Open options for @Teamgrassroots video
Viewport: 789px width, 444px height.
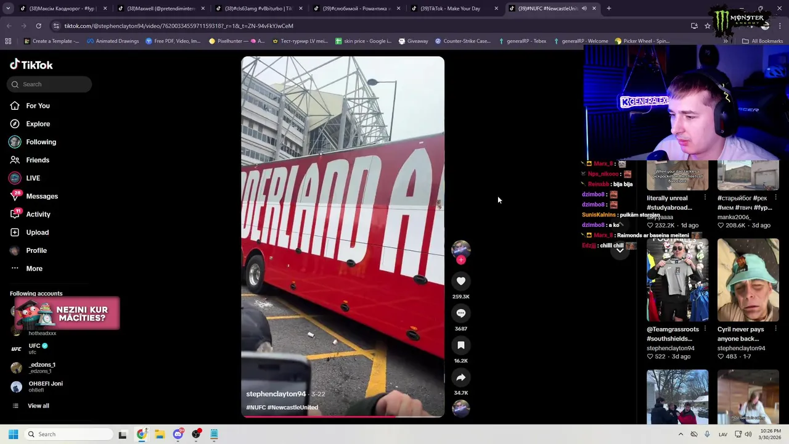pos(705,329)
